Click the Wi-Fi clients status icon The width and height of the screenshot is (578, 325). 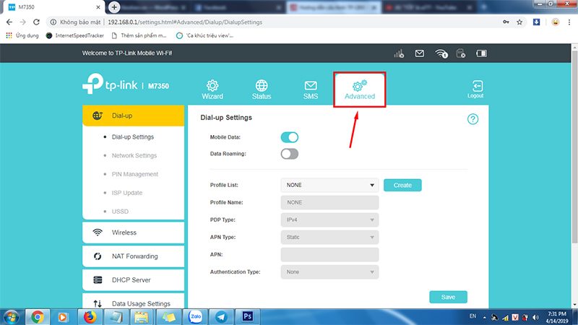[x=441, y=53]
